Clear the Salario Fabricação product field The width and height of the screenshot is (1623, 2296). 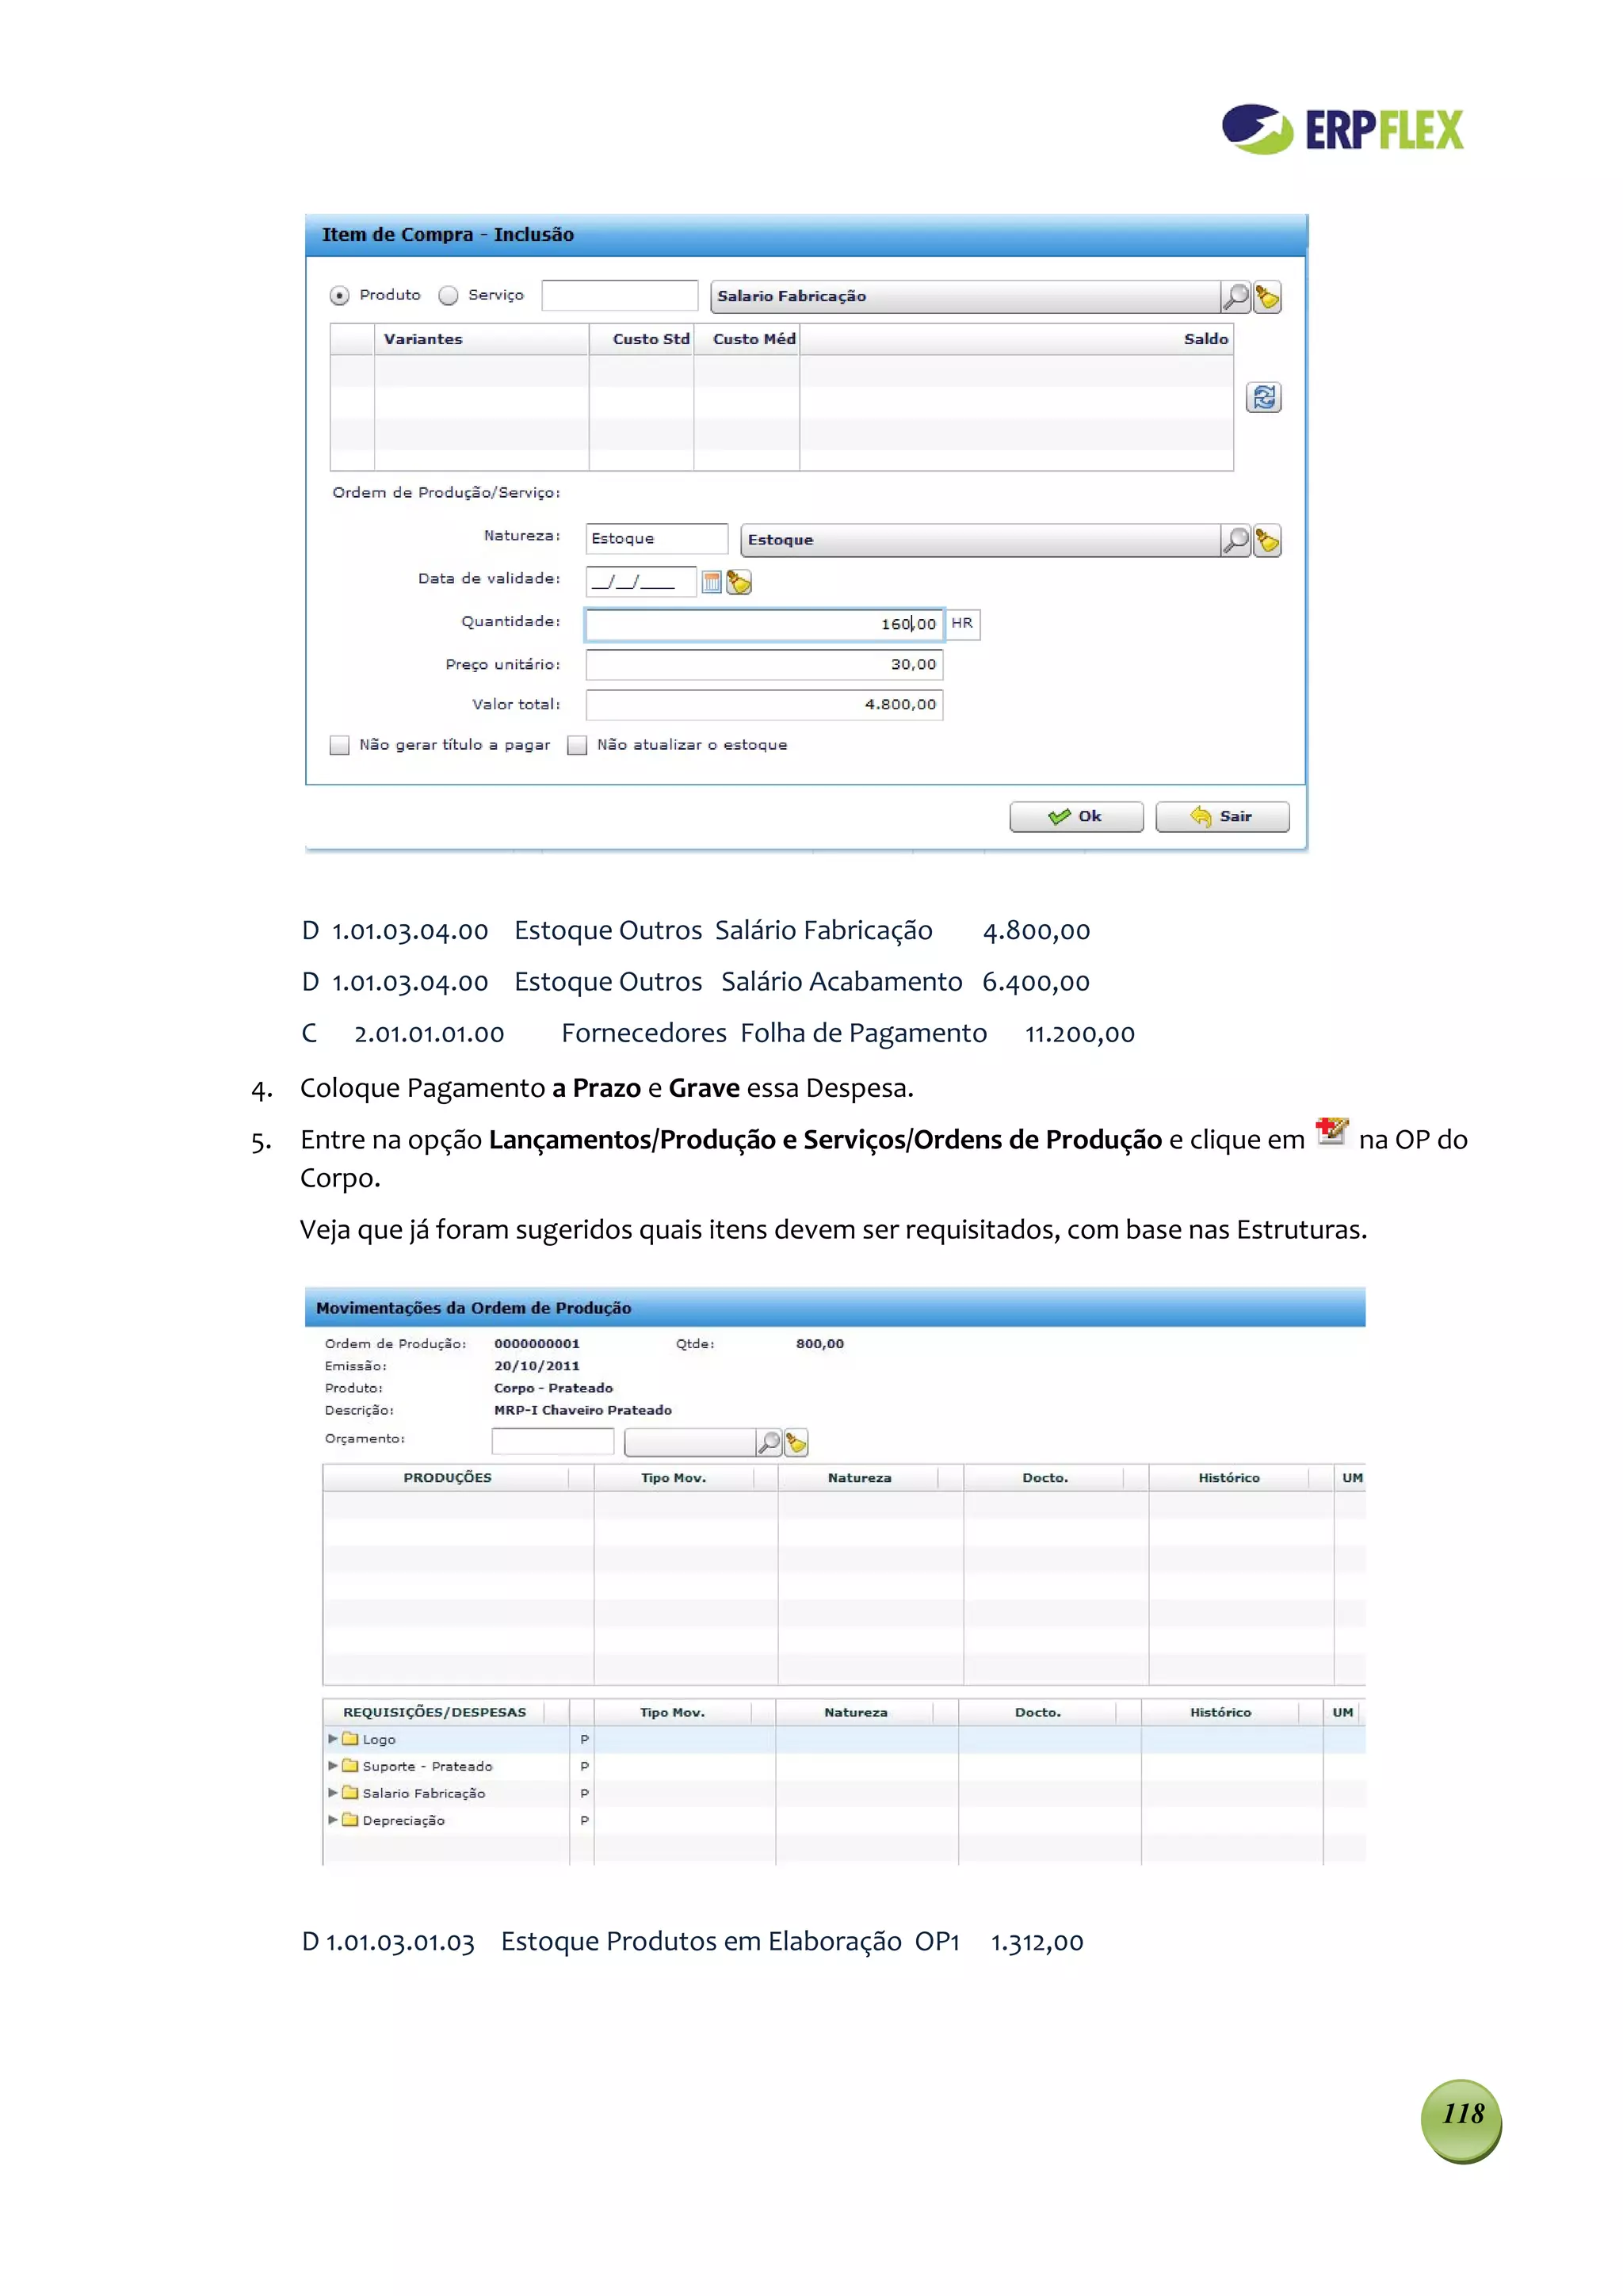tap(1267, 296)
